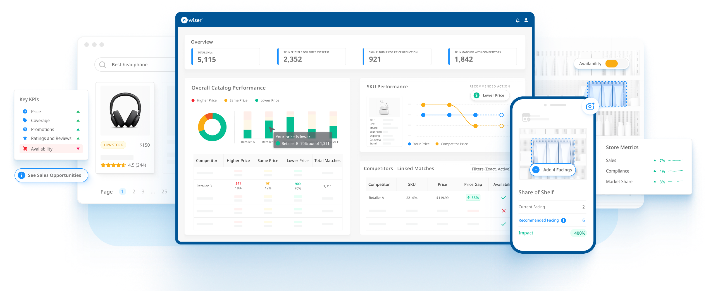The height and width of the screenshot is (291, 706).
Task: Click the green dollar icon for Lower Price
Action: coord(477,95)
